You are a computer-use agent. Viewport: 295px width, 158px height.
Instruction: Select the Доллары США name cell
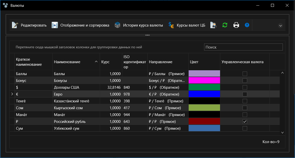tap(76, 87)
